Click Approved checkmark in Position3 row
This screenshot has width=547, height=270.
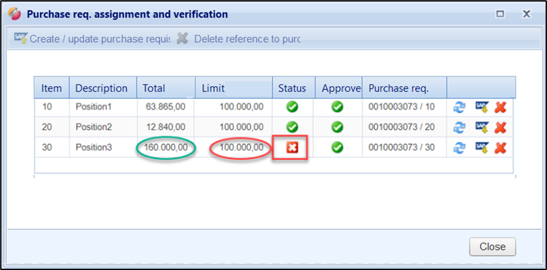pos(337,148)
